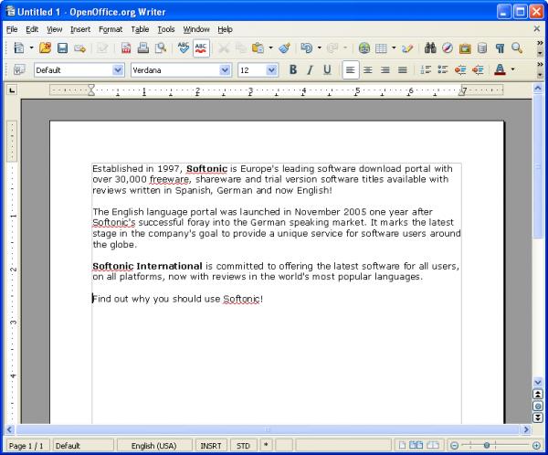The height and width of the screenshot is (455, 548).
Task: Toggle Nonprinting Characters pilcrow icon
Action: pyautogui.click(x=500, y=48)
